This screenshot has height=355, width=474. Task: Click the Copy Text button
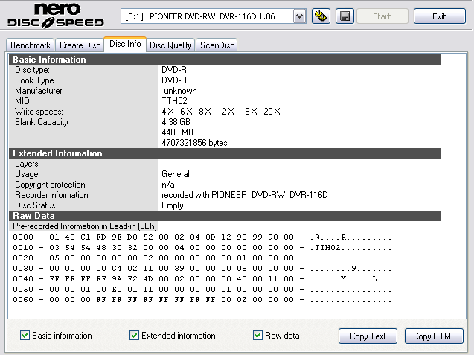(368, 336)
